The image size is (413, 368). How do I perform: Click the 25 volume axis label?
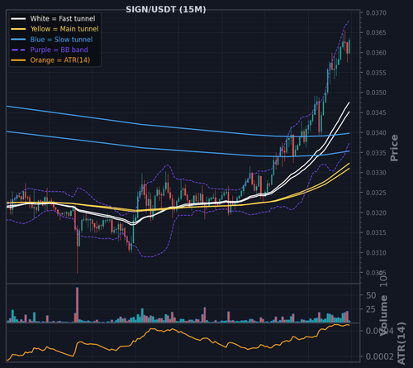[x=371, y=309]
